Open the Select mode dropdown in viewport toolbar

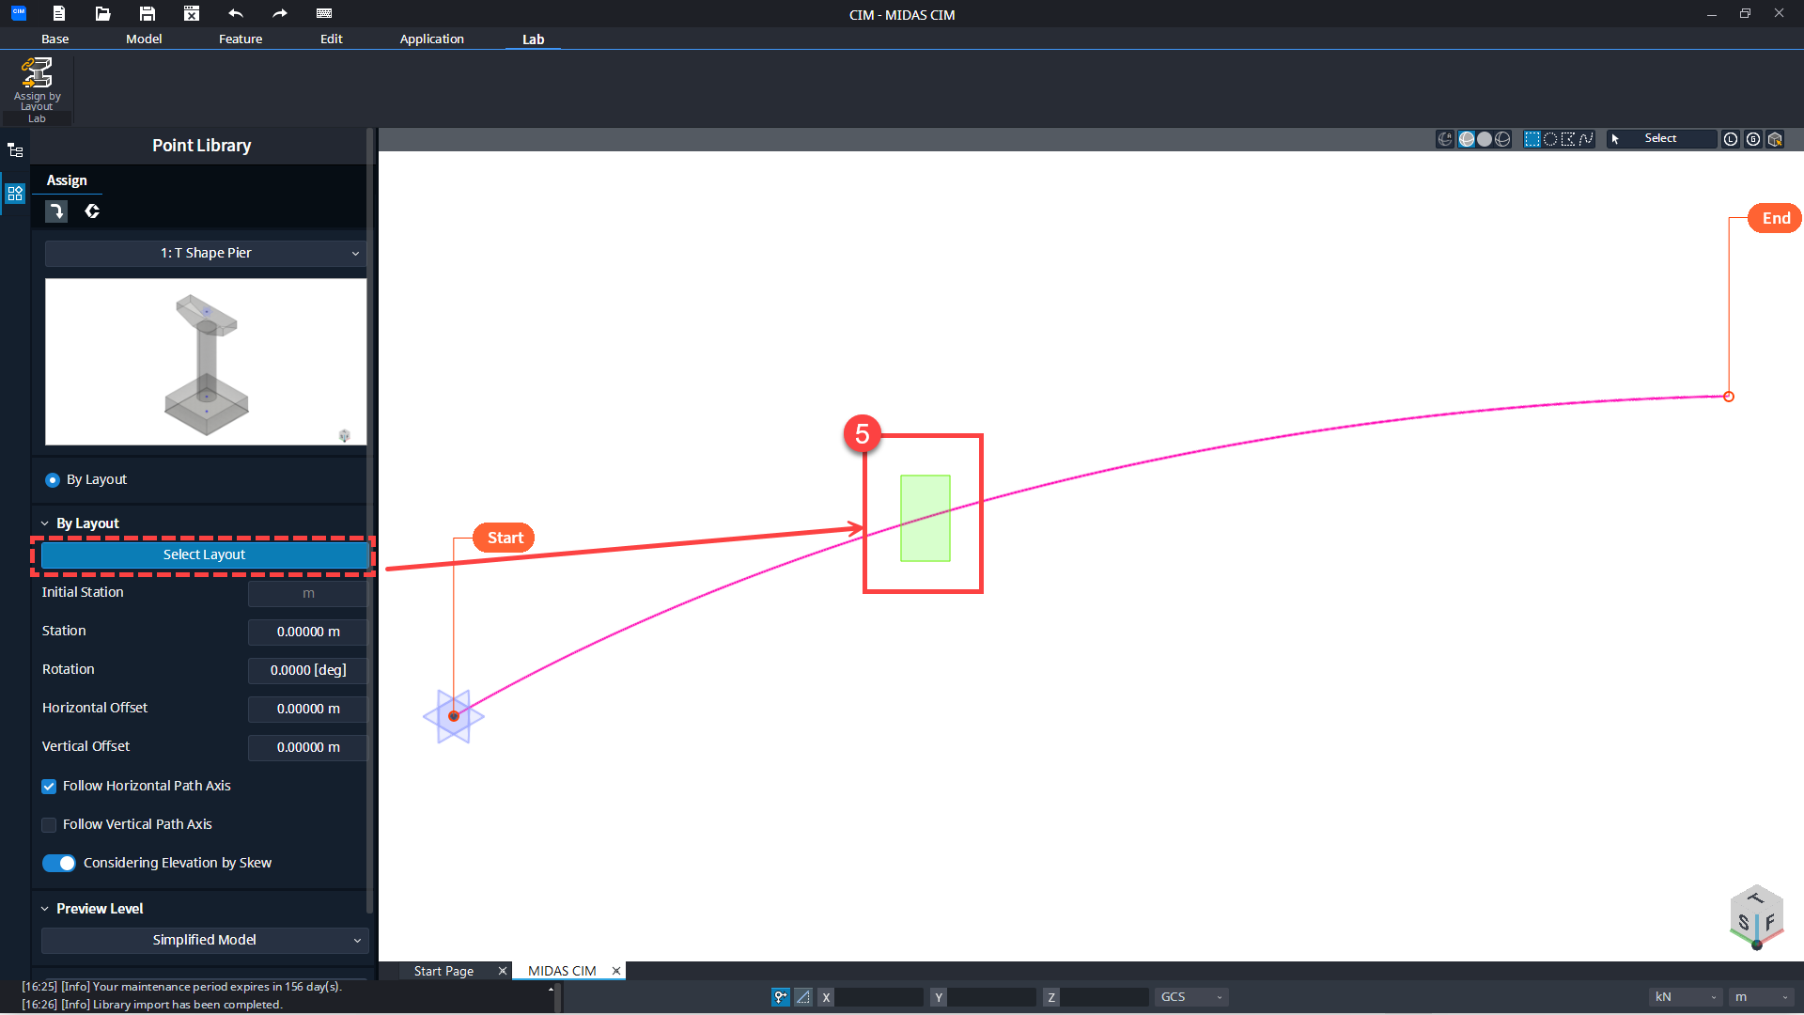[x=1661, y=139]
